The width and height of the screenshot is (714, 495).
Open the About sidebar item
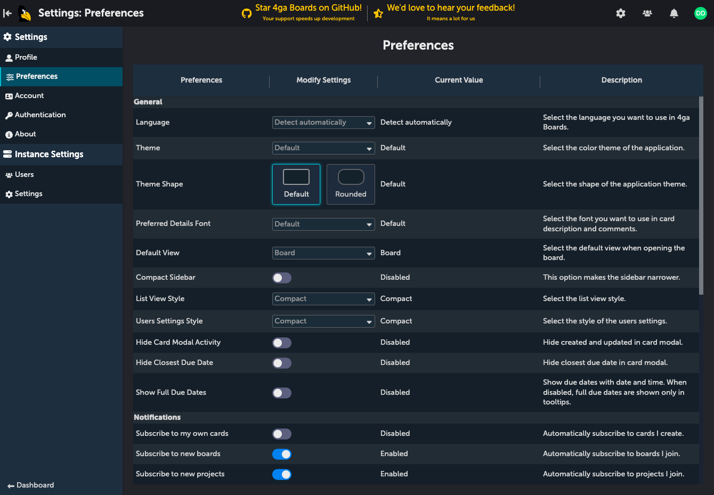click(x=61, y=134)
